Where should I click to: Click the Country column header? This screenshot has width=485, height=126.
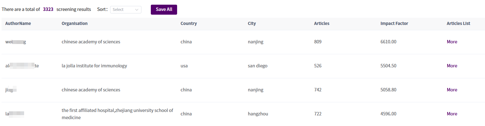coord(188,23)
